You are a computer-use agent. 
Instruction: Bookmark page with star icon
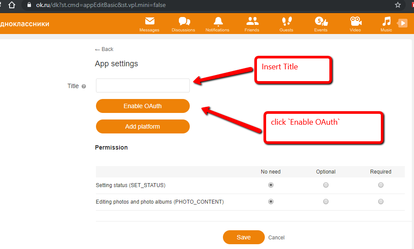point(397,5)
